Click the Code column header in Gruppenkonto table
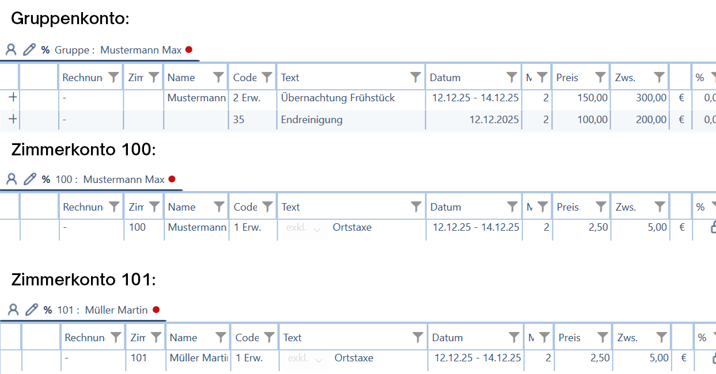The width and height of the screenshot is (716, 374). 245,77
